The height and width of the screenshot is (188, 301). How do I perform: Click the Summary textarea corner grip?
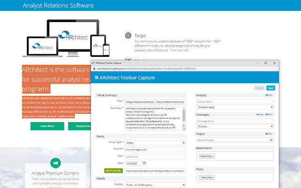[184, 129]
